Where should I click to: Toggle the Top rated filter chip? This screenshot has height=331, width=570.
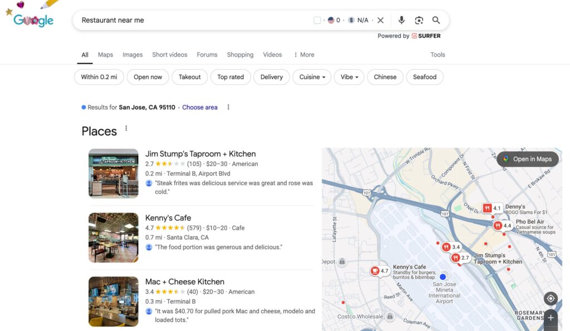pos(230,77)
